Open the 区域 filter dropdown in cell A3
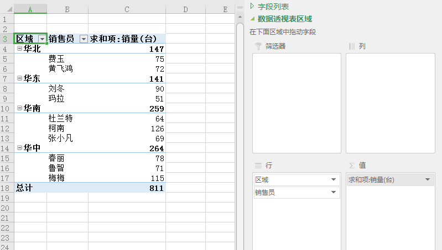Screen dimensions: 442x250 click(x=42, y=39)
